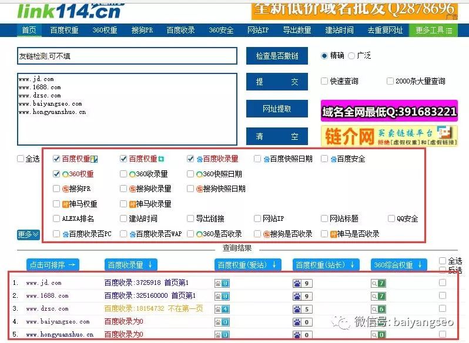Enable the 2000条大量查询 checkbox
This screenshot has width=469, height=343.
pyautogui.click(x=390, y=81)
